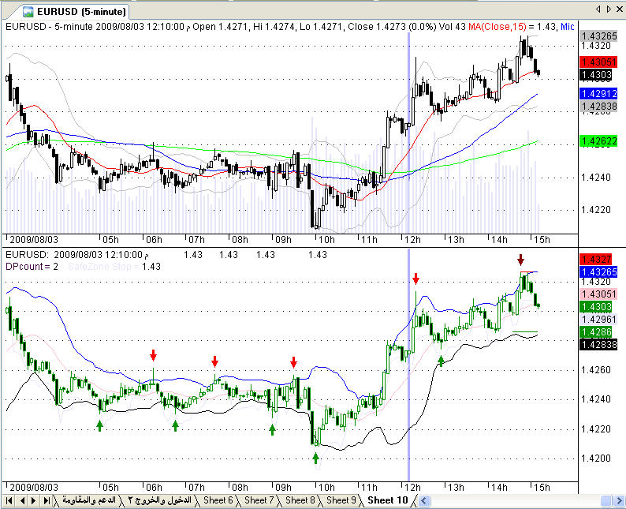Click the right tab-scroll triangle beside the close X

(609, 9)
